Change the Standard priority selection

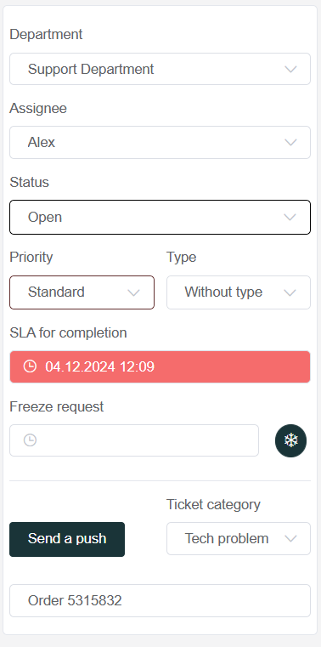(x=82, y=292)
